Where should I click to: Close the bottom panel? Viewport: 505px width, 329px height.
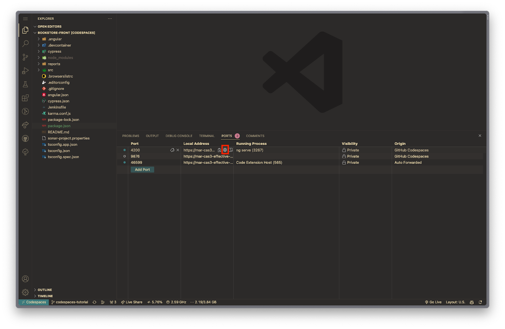pyautogui.click(x=480, y=136)
